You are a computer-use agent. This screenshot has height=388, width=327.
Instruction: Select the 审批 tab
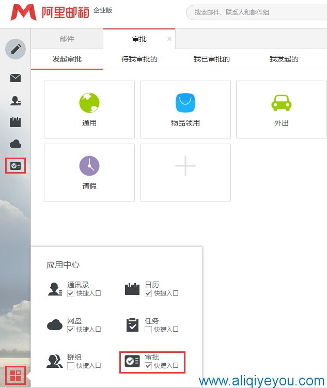pyautogui.click(x=139, y=39)
